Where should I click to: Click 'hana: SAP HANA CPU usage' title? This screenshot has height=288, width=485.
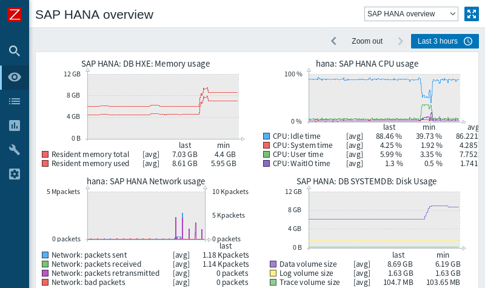click(x=367, y=64)
